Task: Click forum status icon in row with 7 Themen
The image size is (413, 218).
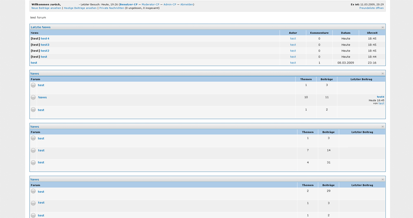Action: coord(33,150)
